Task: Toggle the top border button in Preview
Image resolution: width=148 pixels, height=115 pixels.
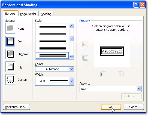Action: pos(85,44)
